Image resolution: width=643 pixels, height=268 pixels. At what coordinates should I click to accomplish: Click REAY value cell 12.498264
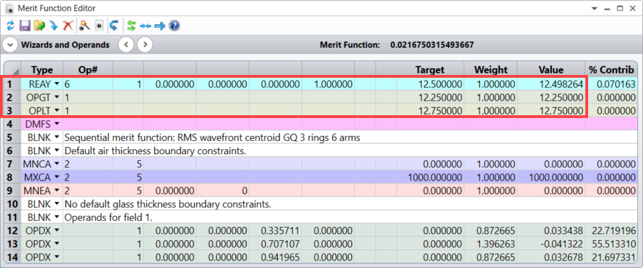point(551,84)
